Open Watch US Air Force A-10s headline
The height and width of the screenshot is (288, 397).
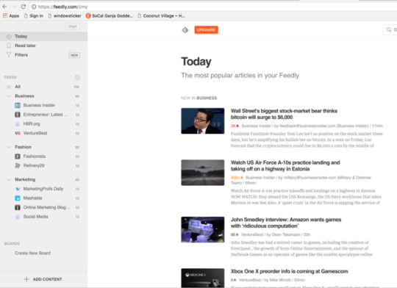tap(285, 166)
